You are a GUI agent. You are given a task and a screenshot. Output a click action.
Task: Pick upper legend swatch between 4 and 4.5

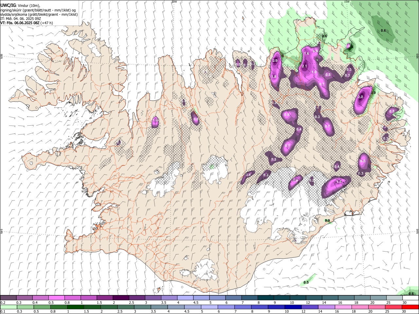185,298
